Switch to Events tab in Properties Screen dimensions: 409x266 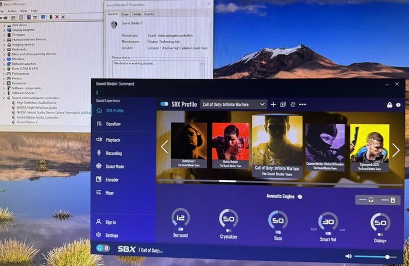coord(148,14)
